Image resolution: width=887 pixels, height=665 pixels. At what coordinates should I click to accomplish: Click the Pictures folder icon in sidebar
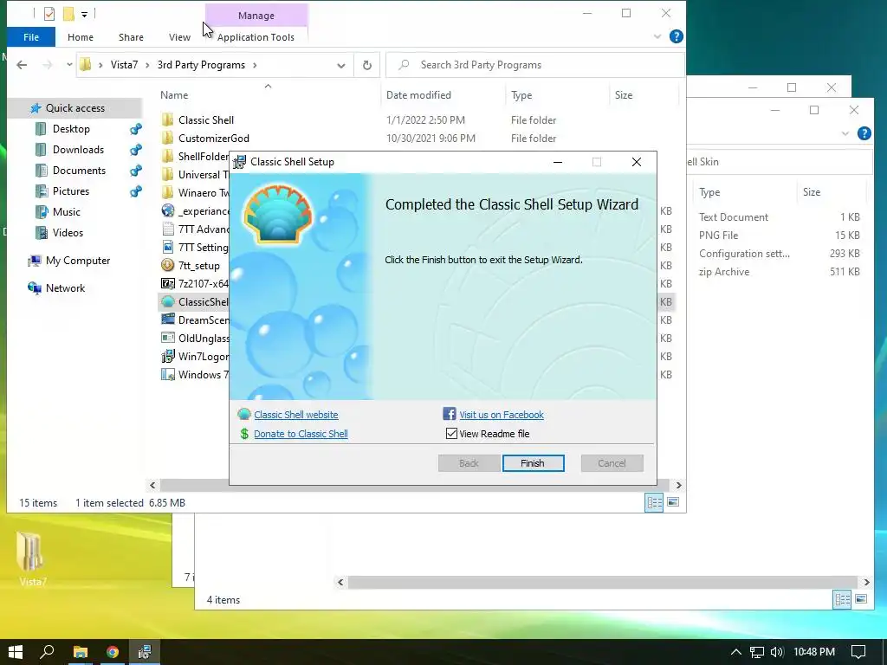tap(42, 191)
